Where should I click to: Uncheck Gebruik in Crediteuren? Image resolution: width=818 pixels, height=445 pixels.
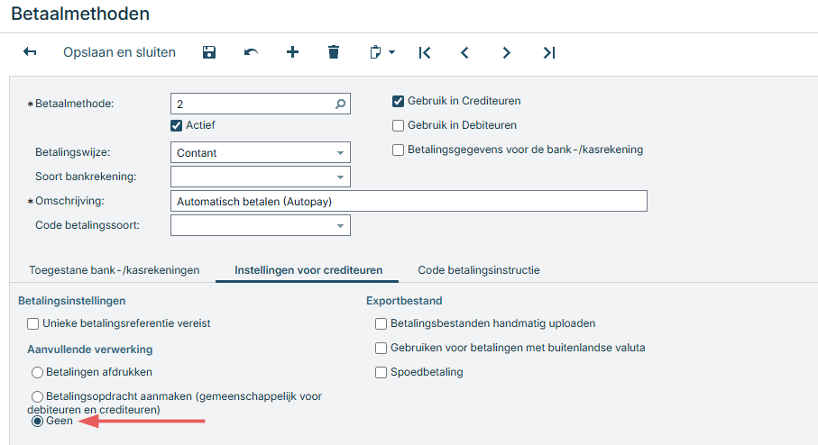pyautogui.click(x=398, y=101)
